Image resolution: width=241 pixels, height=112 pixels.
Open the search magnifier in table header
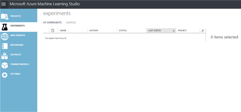[202, 30]
